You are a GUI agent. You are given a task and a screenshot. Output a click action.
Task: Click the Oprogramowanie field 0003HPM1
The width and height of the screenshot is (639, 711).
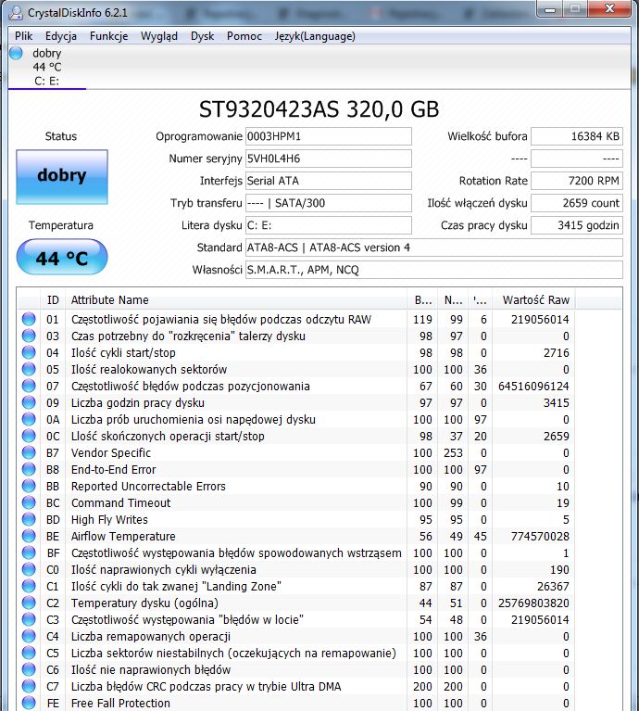click(329, 136)
